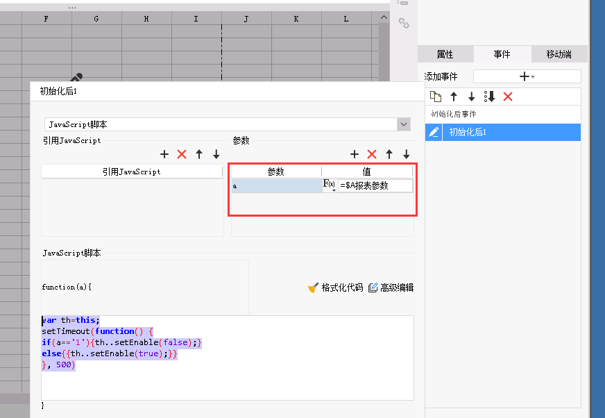Click the sort events icon
Viewport: 605px width, 418px height.
(490, 97)
